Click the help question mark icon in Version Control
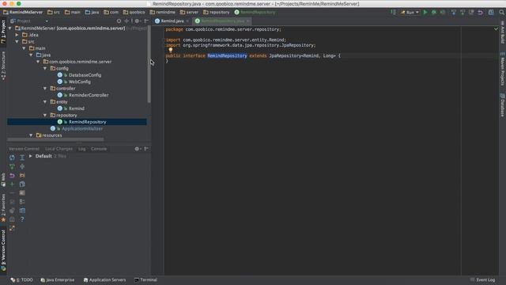Viewport: 506px width, 285px height. (x=22, y=219)
